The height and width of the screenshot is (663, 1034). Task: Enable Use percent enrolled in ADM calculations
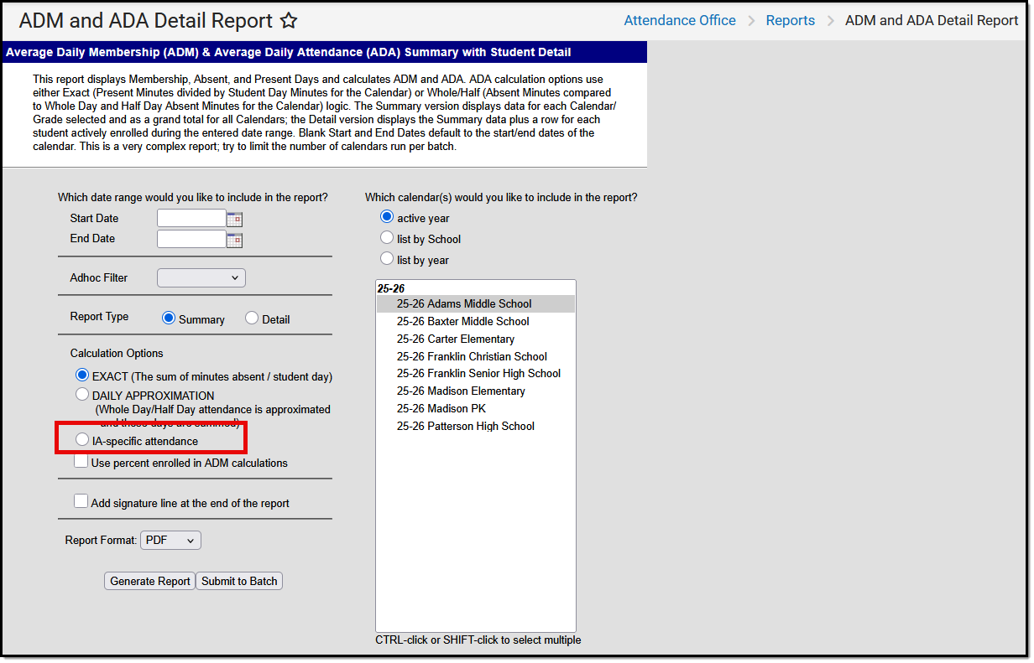tap(81, 460)
